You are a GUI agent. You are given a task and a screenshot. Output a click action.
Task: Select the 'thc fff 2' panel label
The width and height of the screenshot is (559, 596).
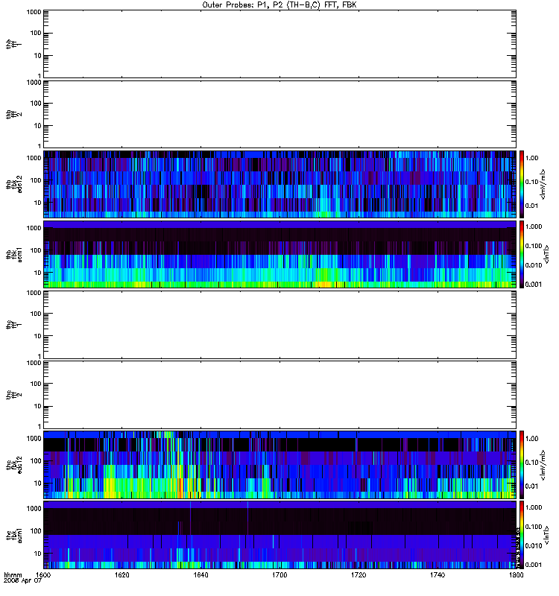(13, 395)
